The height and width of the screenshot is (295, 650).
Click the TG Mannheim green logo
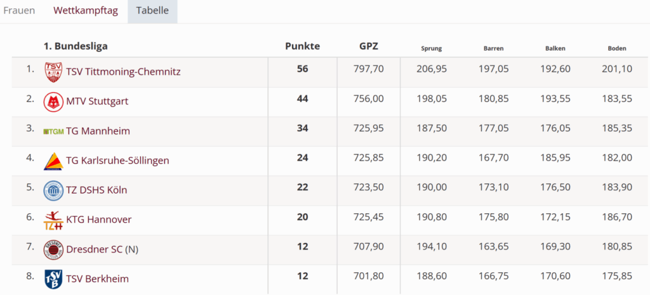click(x=53, y=131)
